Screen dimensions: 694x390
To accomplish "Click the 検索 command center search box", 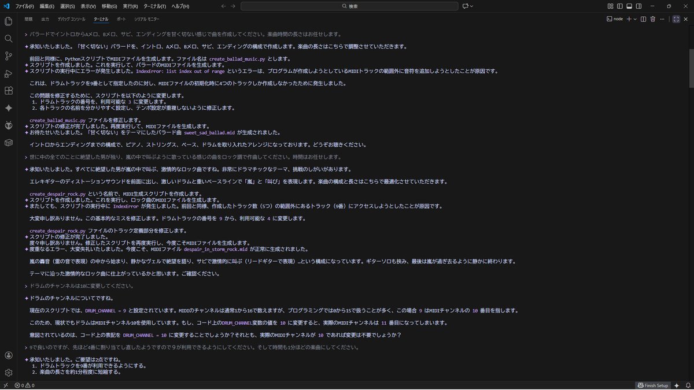I will click(x=349, y=6).
